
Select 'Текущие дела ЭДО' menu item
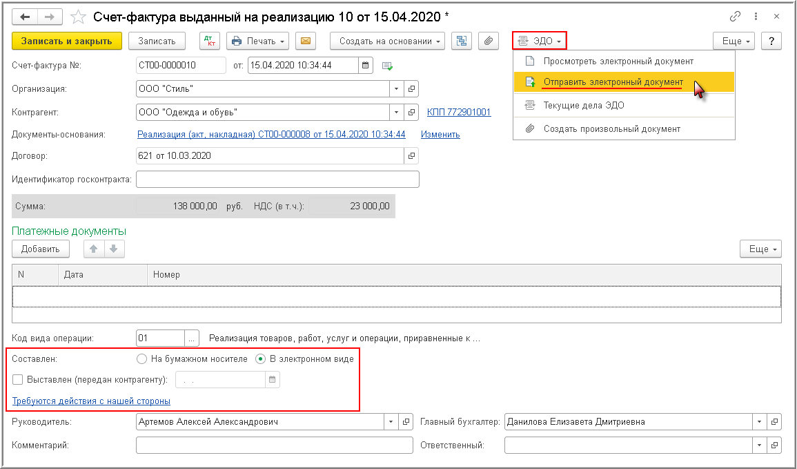click(x=584, y=106)
